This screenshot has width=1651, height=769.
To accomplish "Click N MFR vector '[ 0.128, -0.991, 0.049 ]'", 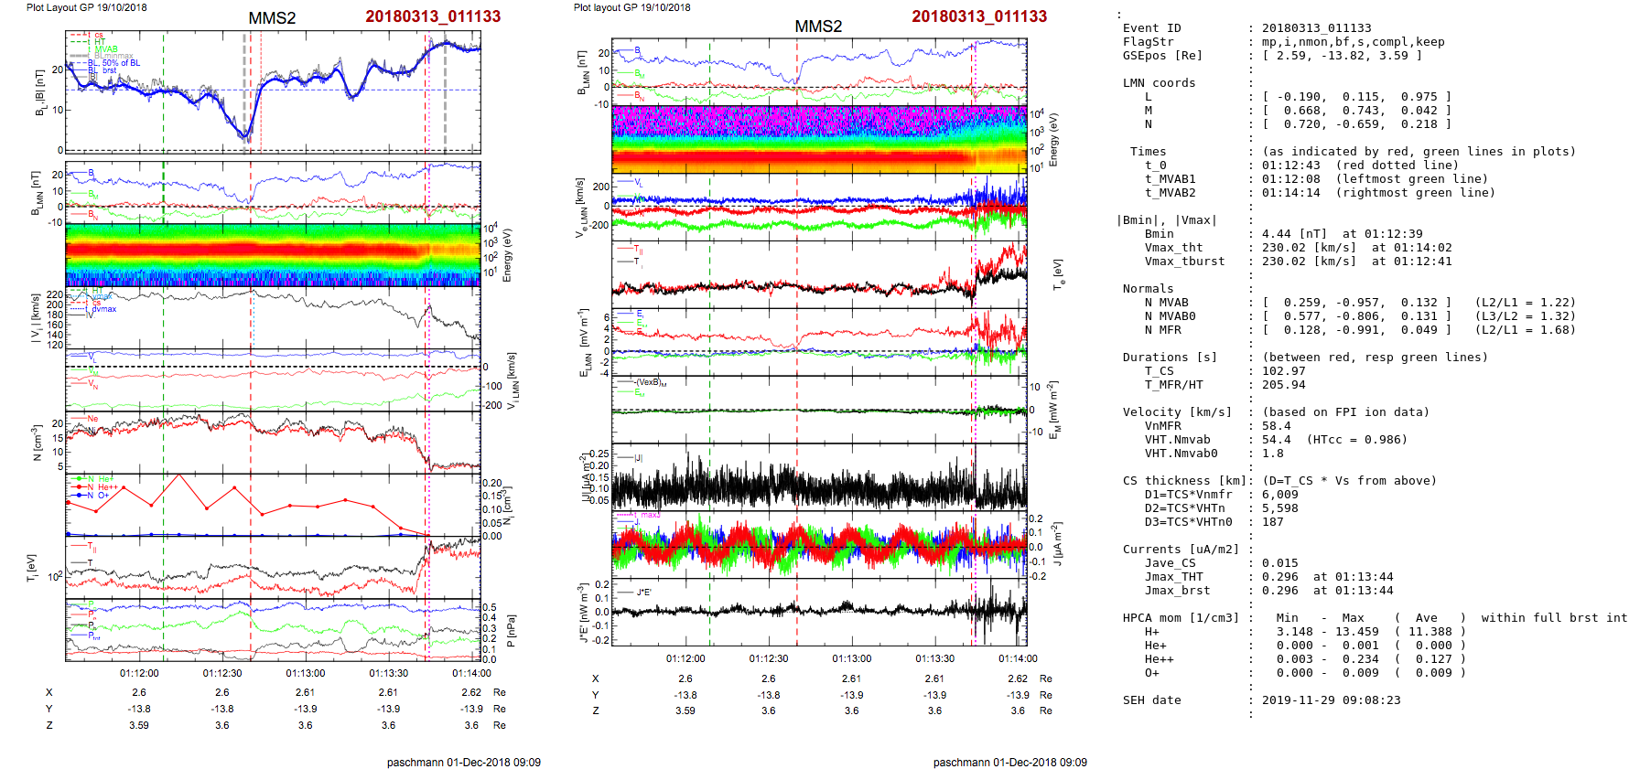I will (x=1357, y=330).
